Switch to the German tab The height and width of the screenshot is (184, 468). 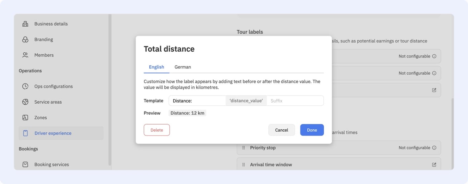point(183,67)
